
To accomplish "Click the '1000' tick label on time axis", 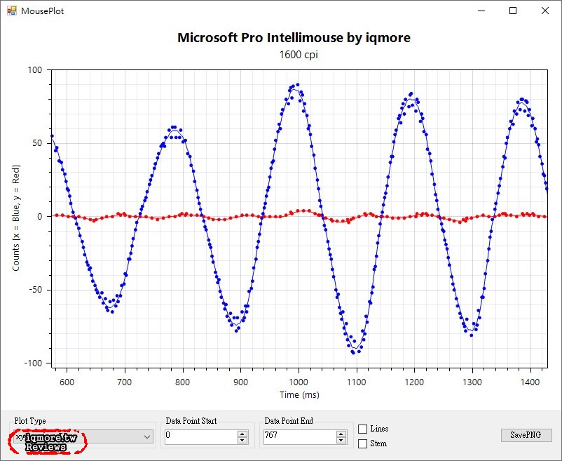I will 299,382.
